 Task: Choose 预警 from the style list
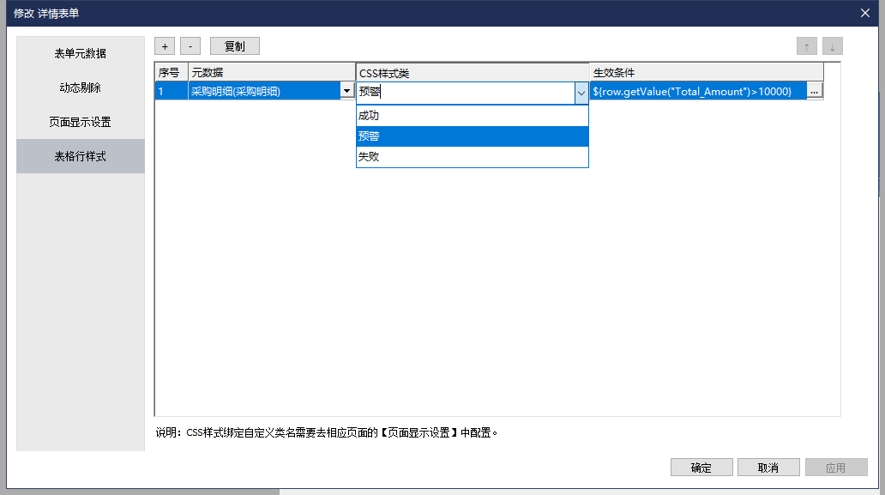472,136
